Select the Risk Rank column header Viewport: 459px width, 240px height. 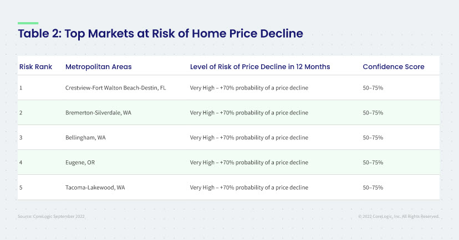point(35,66)
